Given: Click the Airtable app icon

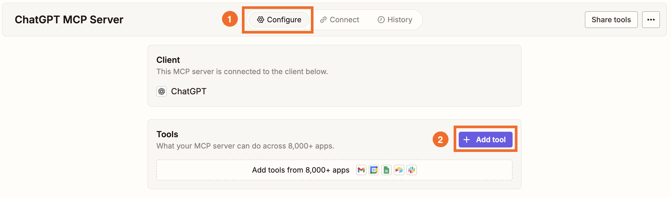Looking at the screenshot, I should (x=399, y=170).
